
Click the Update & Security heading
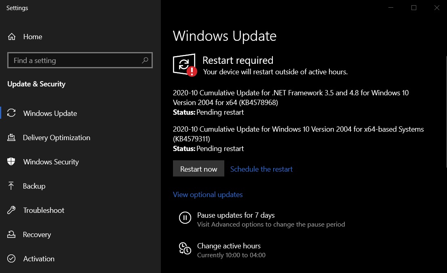tap(36, 84)
